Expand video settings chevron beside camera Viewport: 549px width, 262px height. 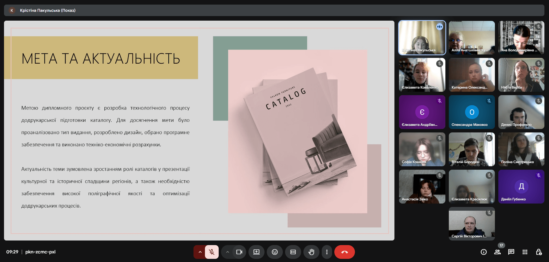click(x=227, y=252)
